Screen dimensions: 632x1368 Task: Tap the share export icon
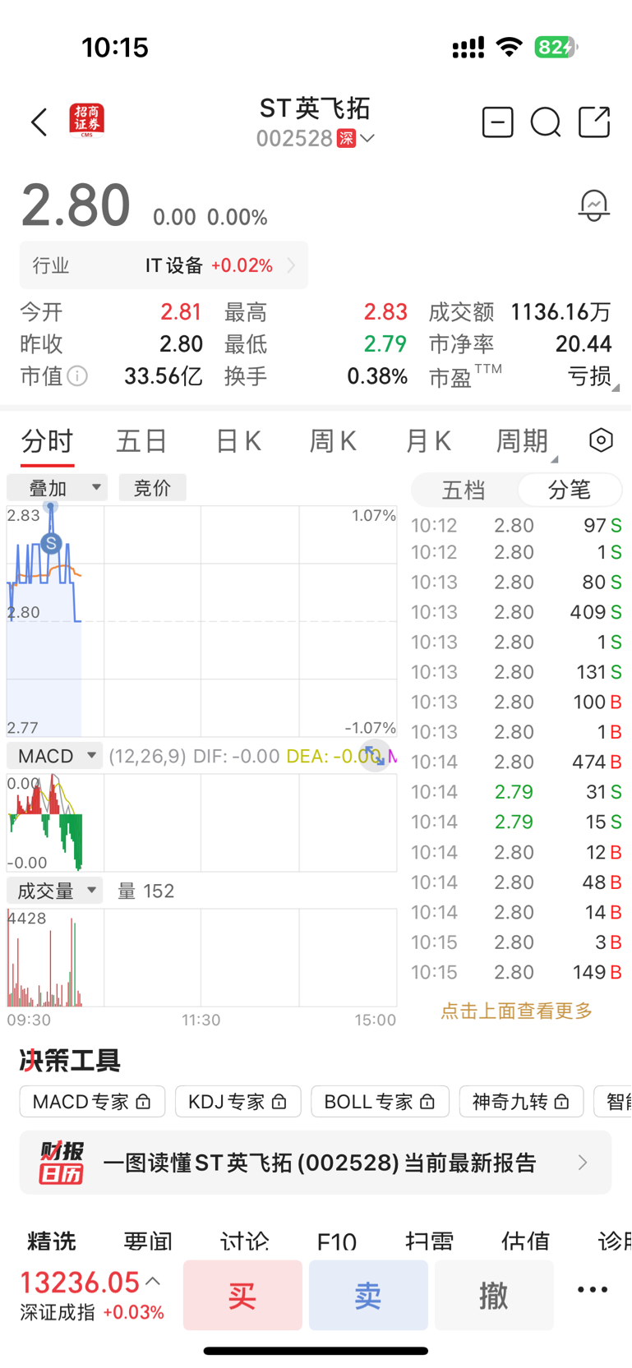tap(594, 122)
